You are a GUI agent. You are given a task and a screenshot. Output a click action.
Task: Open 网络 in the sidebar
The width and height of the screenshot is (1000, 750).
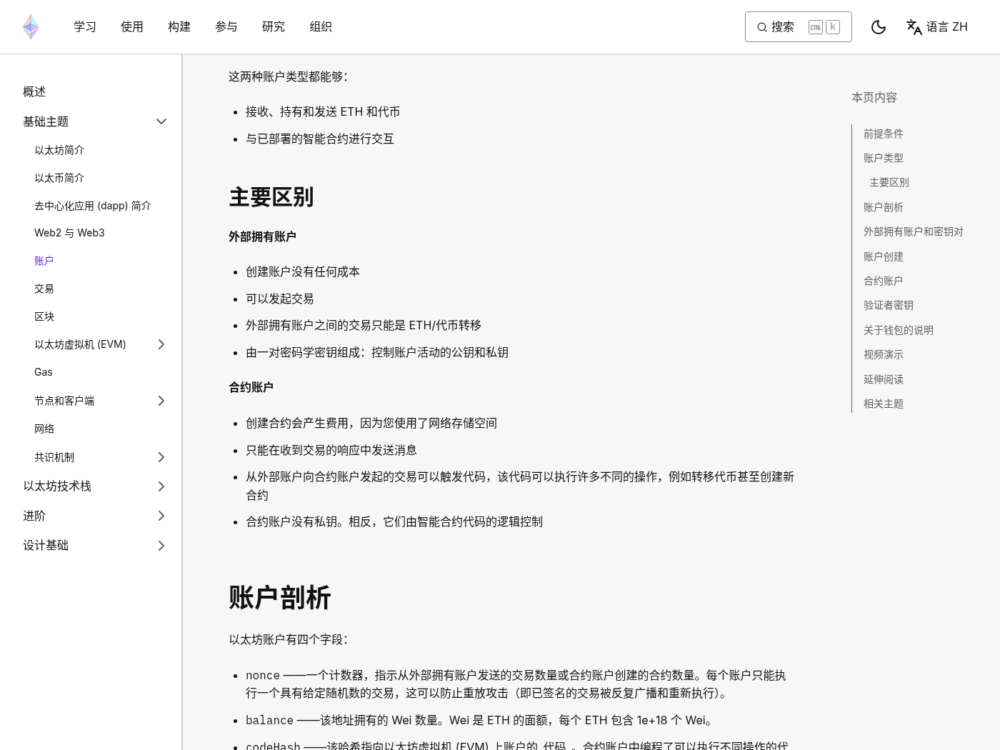pyautogui.click(x=44, y=429)
